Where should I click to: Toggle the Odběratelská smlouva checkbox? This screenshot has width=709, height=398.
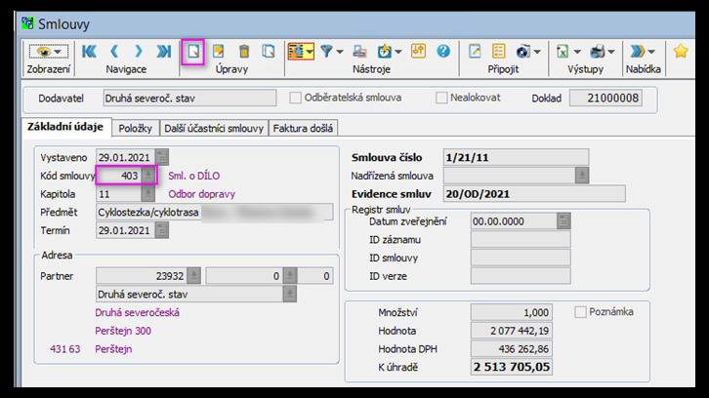point(296,98)
